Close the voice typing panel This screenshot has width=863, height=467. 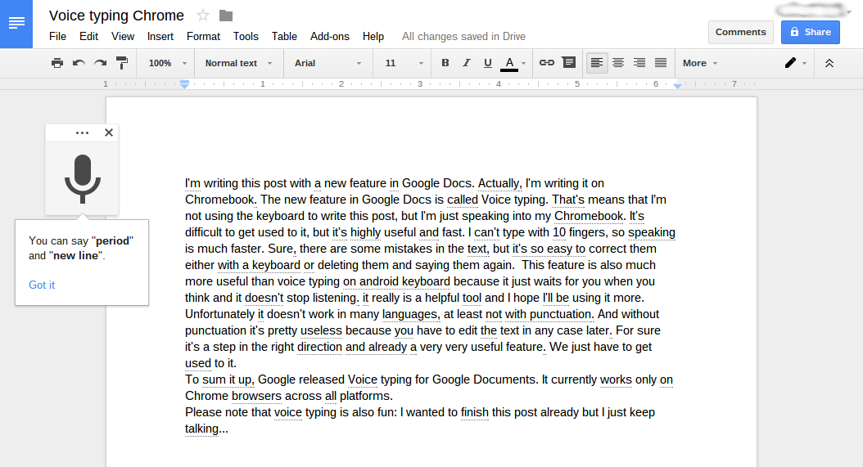click(108, 132)
